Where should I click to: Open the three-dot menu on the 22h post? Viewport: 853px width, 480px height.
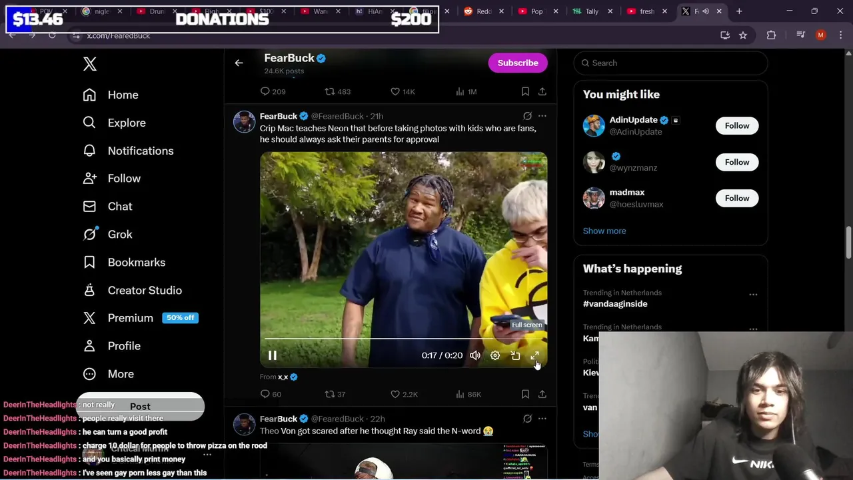pos(542,419)
